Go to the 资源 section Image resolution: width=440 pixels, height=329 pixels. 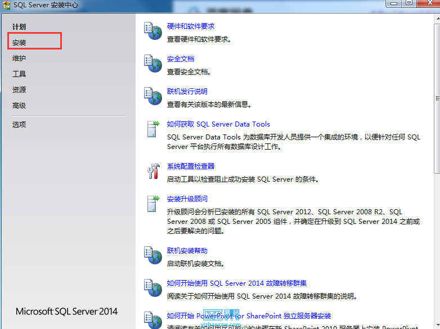pos(19,90)
